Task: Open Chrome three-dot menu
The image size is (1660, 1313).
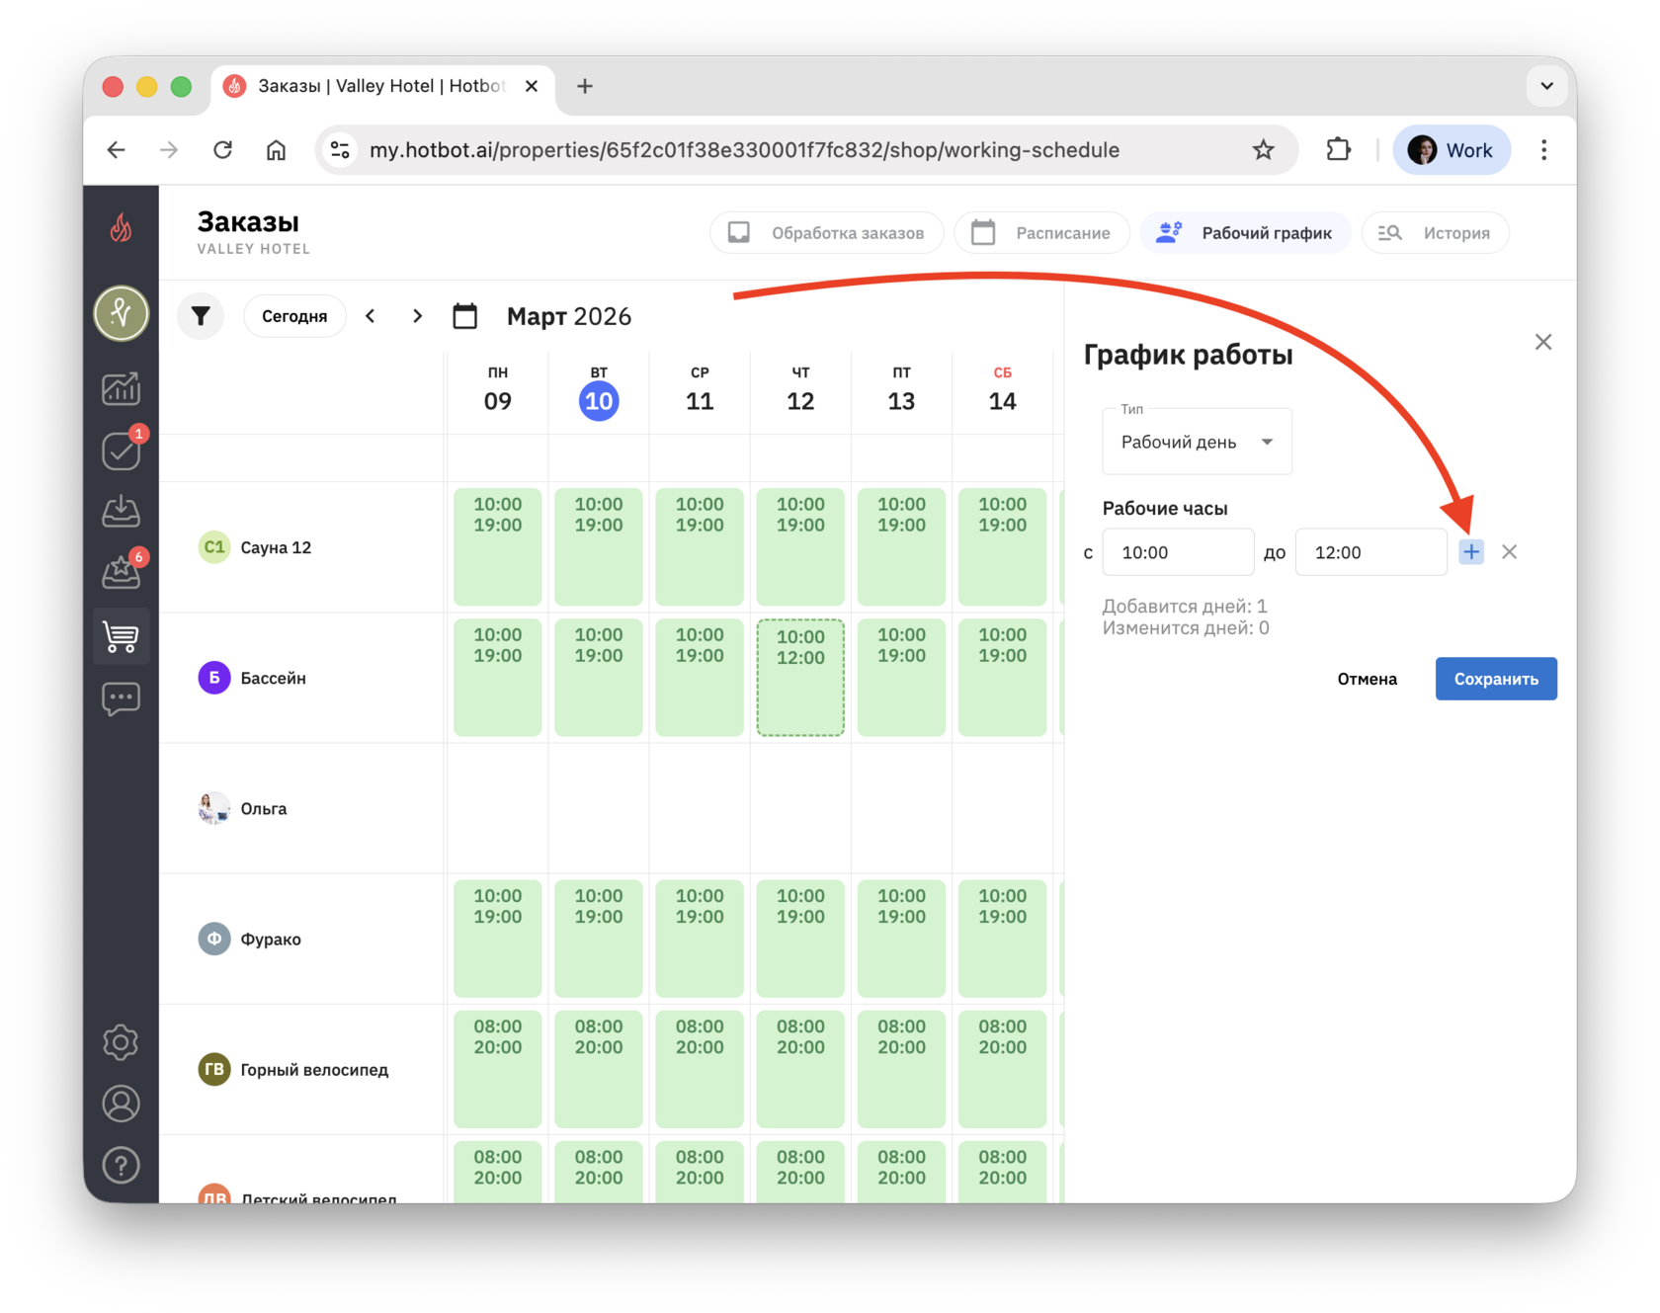Action: pyautogui.click(x=1543, y=150)
